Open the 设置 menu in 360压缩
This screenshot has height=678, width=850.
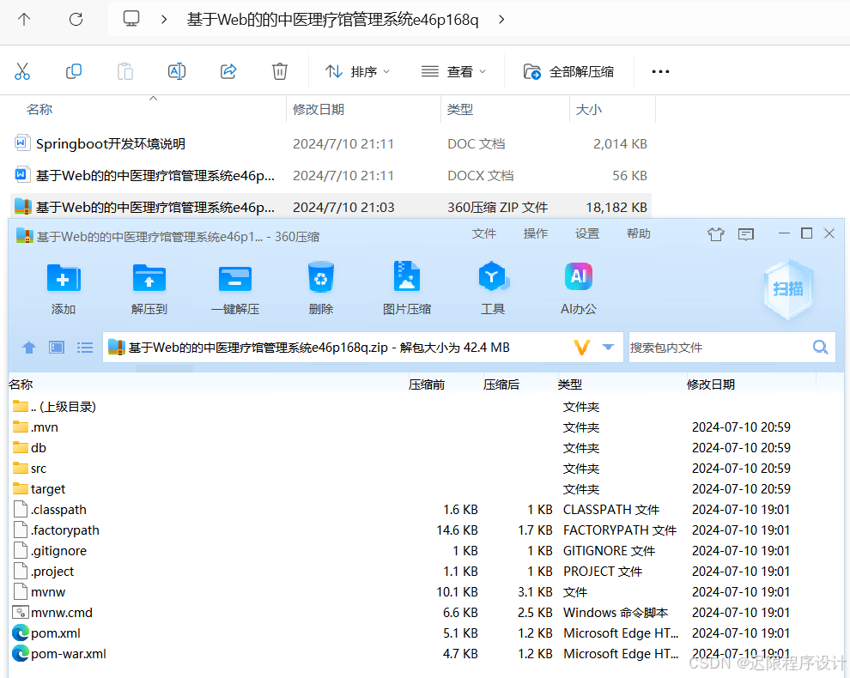point(587,233)
